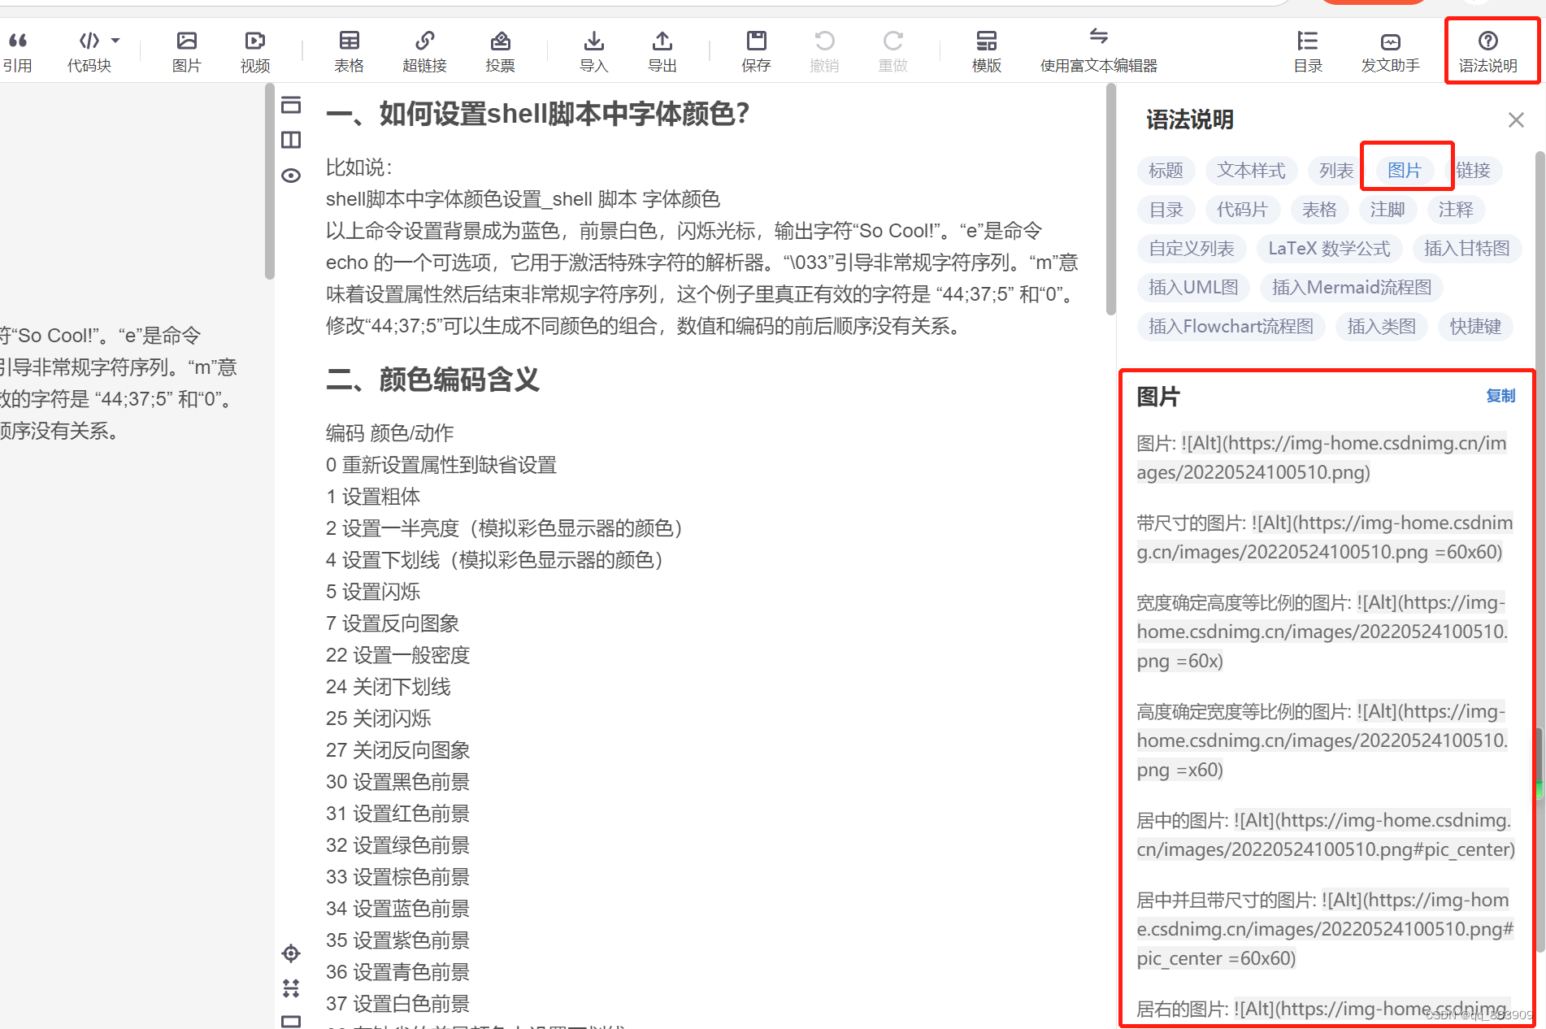
Task: Switch to editor-only view icon
Action: pos(291,105)
